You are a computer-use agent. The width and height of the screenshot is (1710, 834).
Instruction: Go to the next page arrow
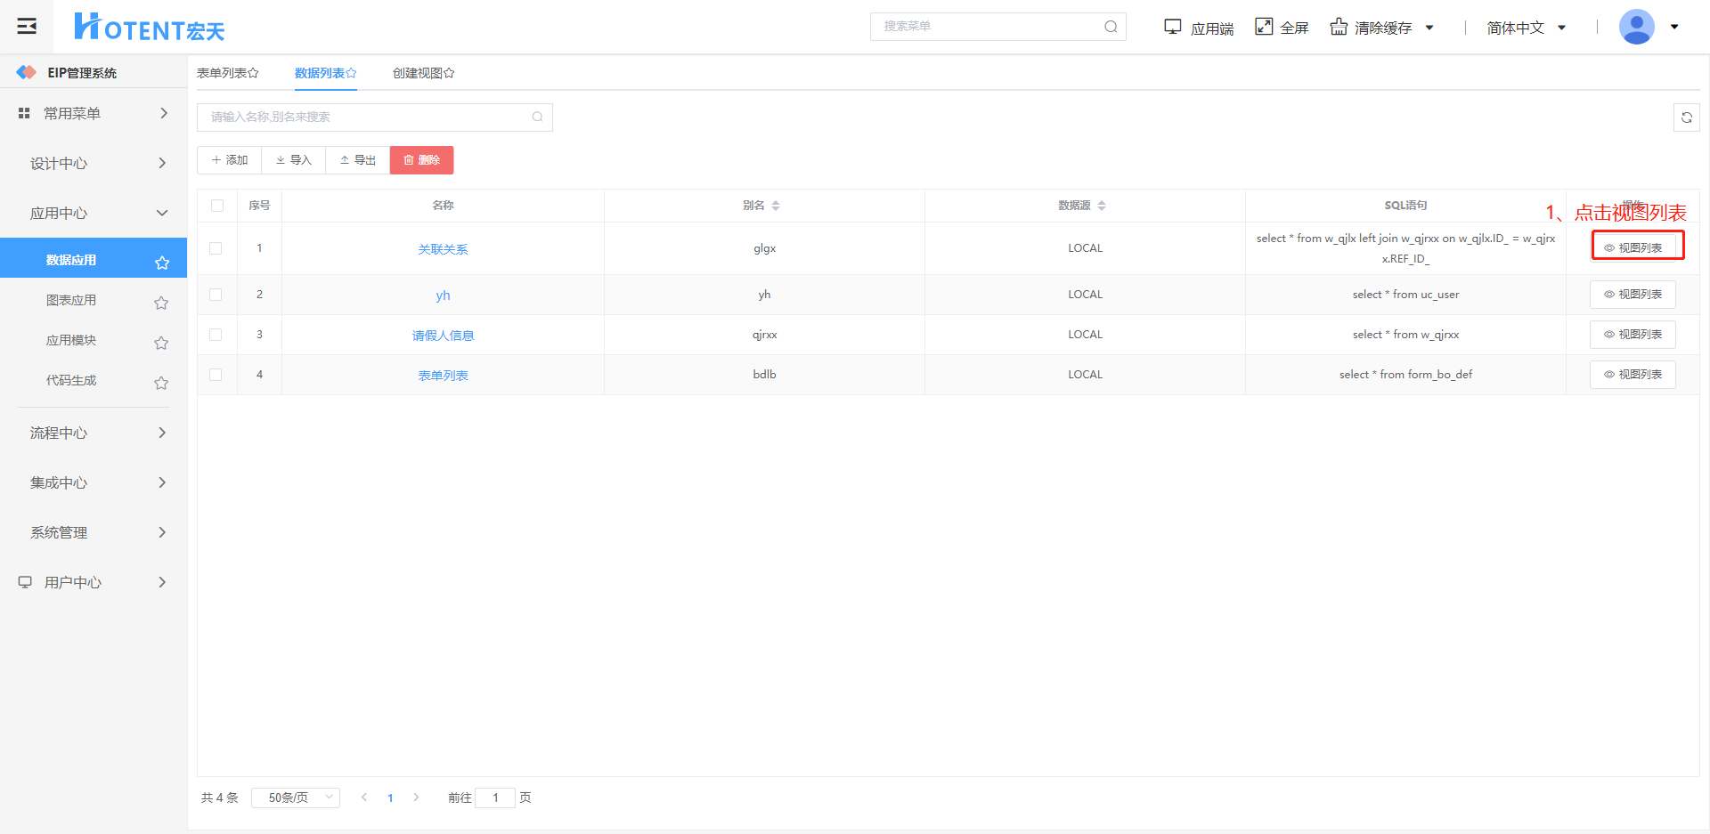click(x=416, y=798)
